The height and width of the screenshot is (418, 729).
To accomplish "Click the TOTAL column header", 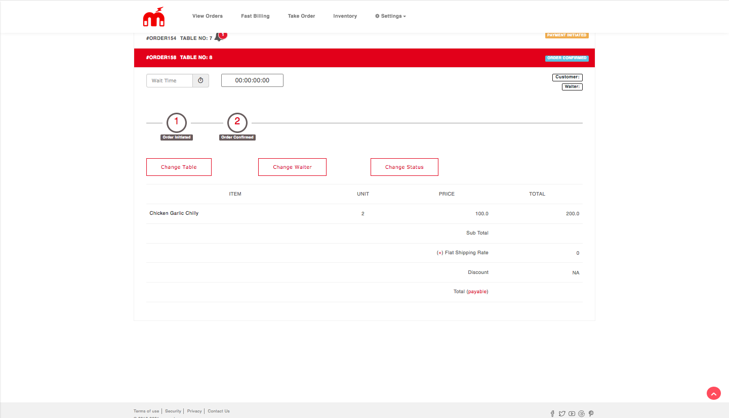I will point(537,194).
